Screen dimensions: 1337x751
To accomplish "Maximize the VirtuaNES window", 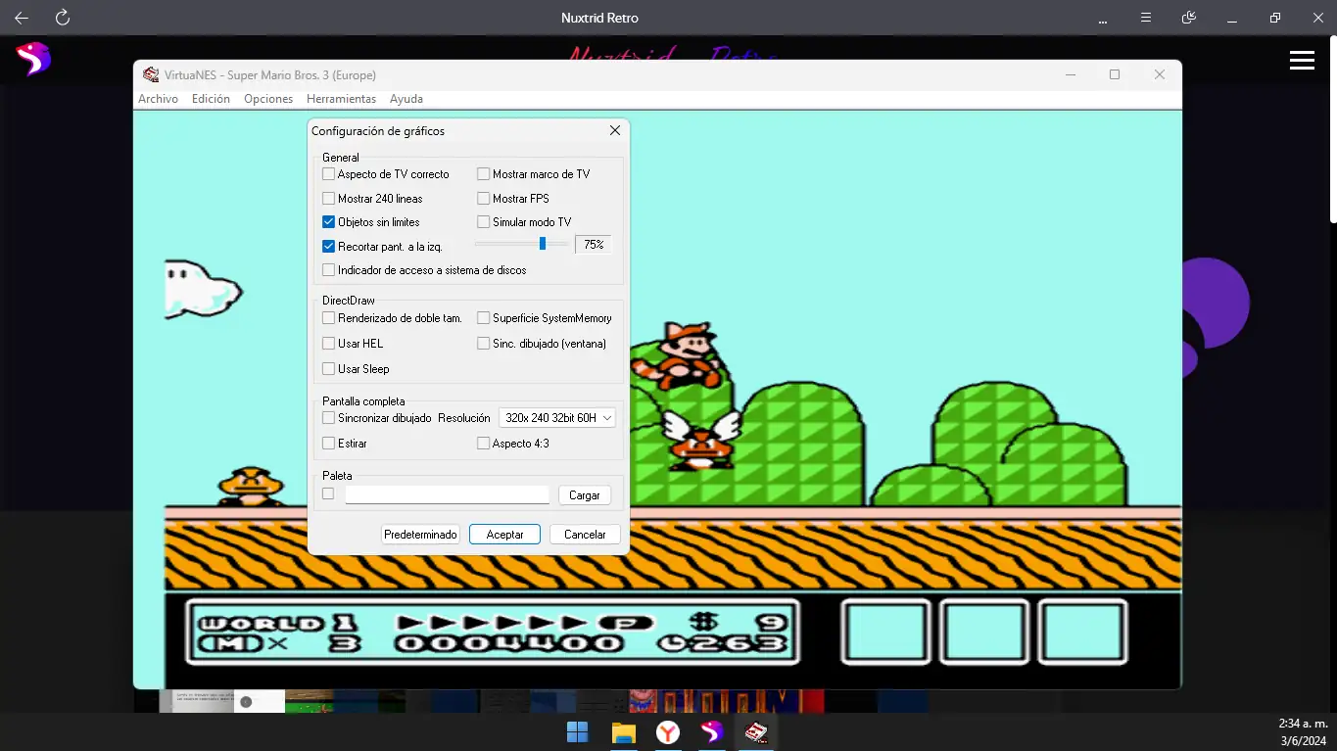I will pyautogui.click(x=1115, y=74).
